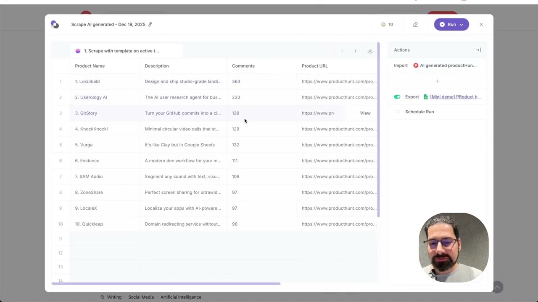
Task: Select the '1. Loki.Build' cell
Action: pos(105,81)
